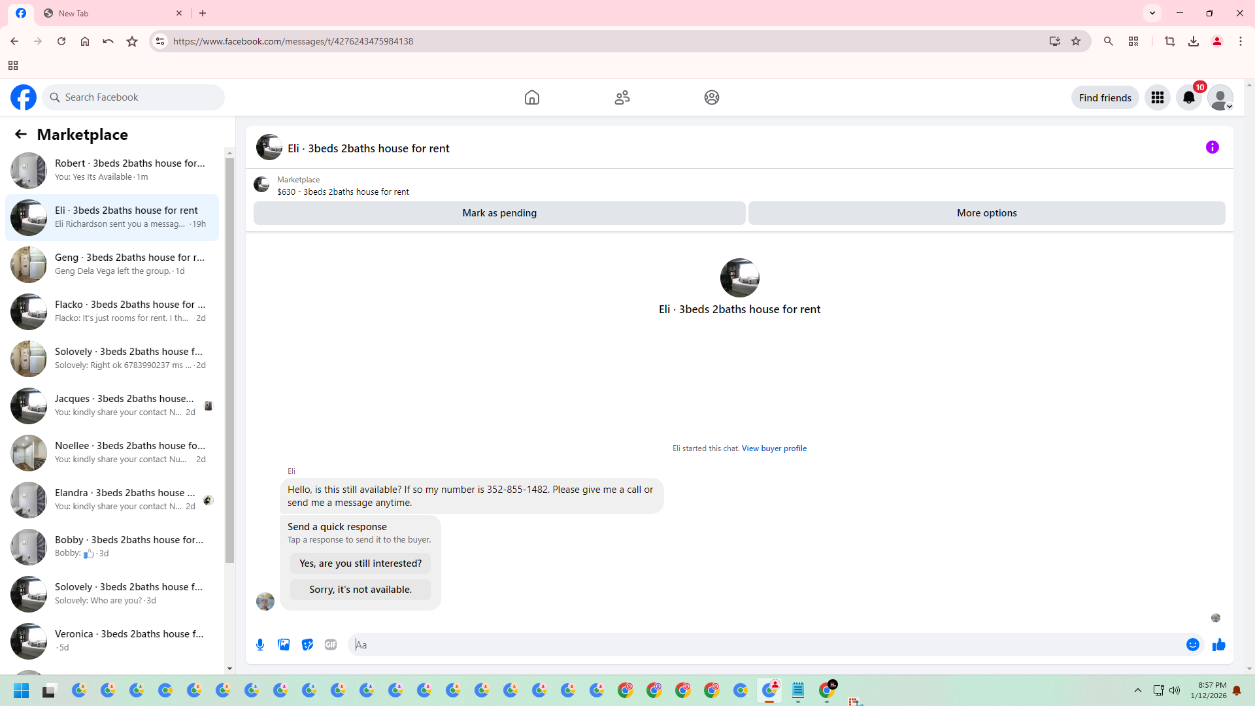Send quick response 'Sorry, it's not available.'
The image size is (1255, 706).
(360, 590)
